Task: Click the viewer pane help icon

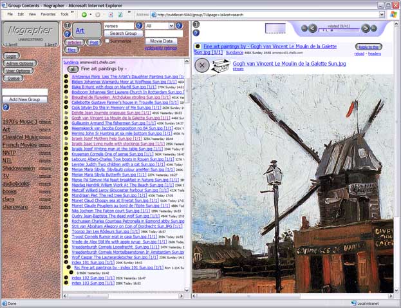Action: [x=196, y=33]
